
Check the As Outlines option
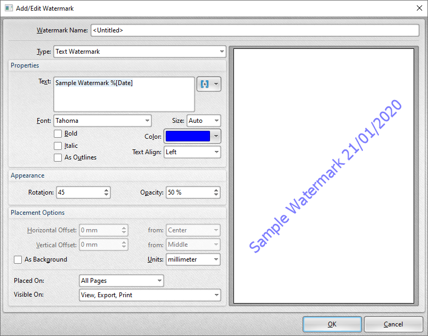58,157
